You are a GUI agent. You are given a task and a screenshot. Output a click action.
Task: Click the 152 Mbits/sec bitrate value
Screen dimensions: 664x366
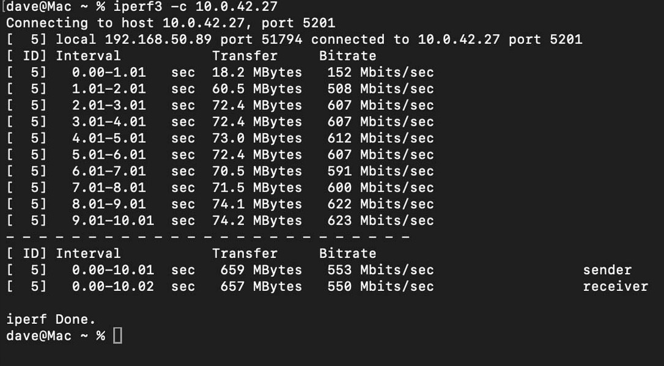point(380,73)
